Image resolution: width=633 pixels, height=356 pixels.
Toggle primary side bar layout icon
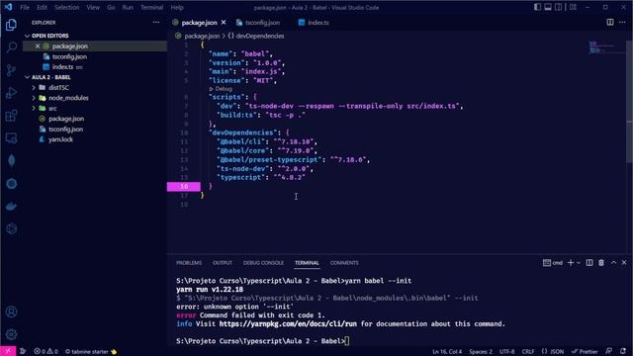click(x=537, y=7)
